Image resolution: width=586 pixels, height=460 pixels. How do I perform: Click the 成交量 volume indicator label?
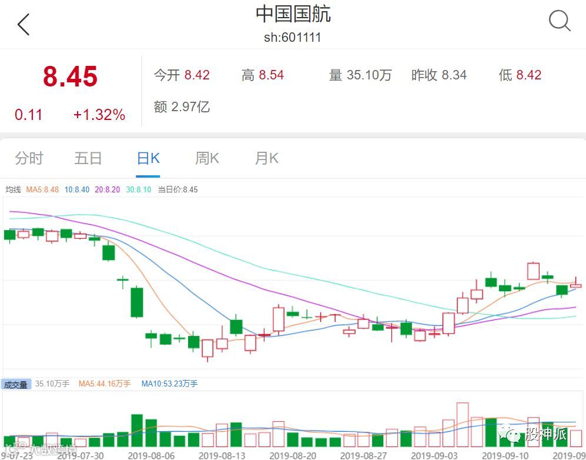tap(16, 385)
